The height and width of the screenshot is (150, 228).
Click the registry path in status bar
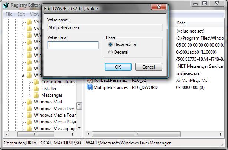(87, 143)
